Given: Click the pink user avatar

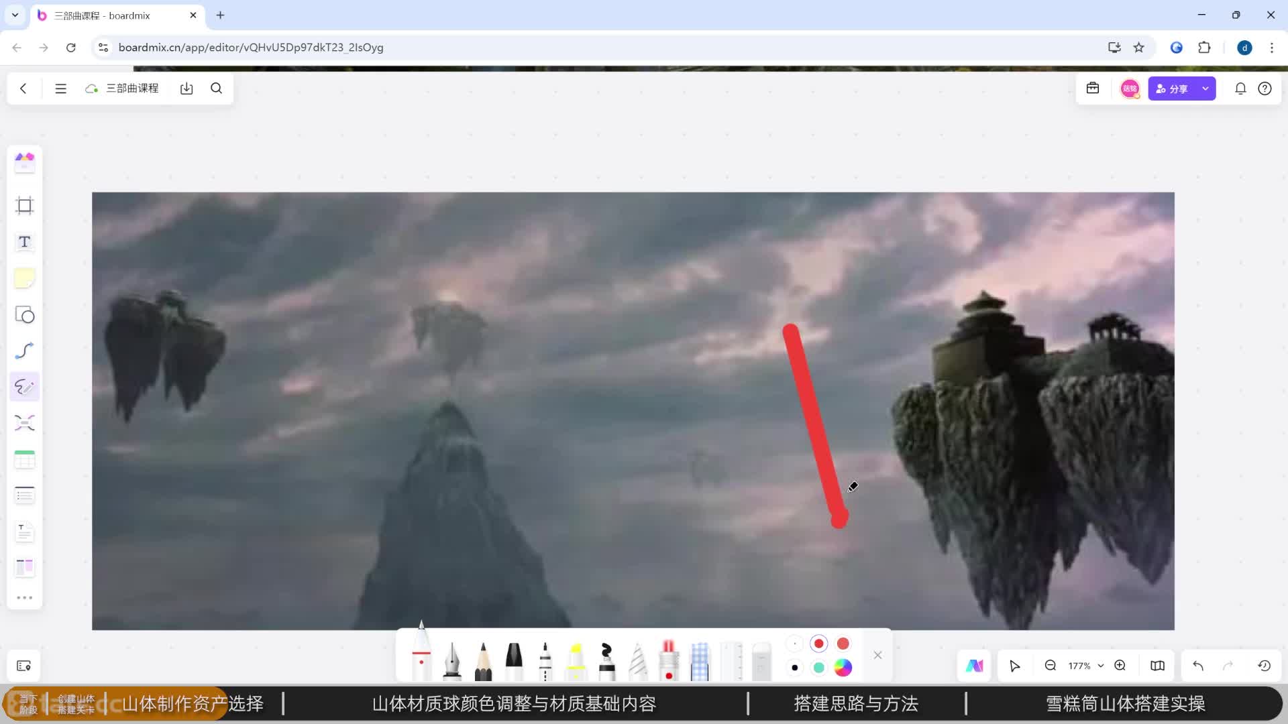Looking at the screenshot, I should tap(1130, 88).
